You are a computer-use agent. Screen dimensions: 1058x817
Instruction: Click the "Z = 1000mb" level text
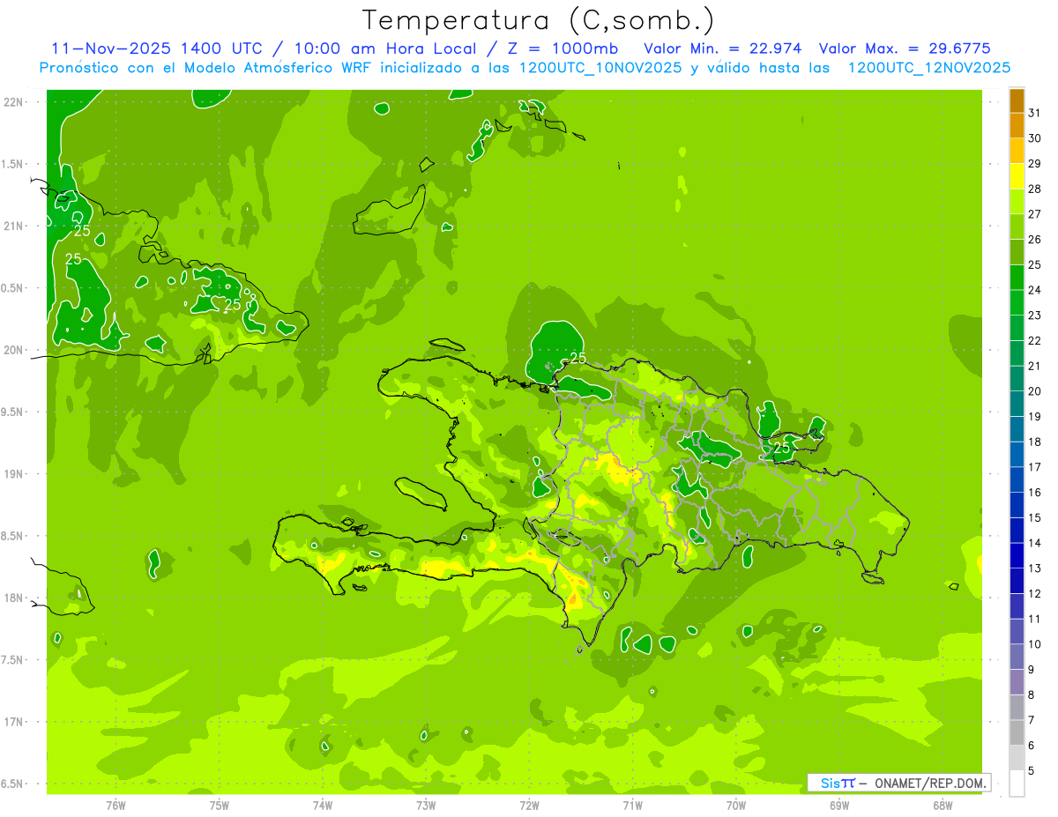(562, 48)
